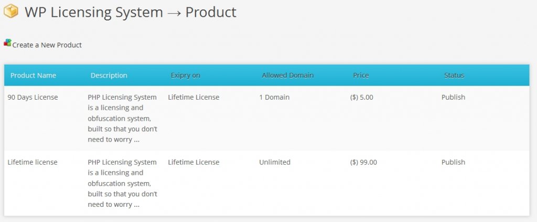
Task: Click Publish status of Lifetime license
Action: click(453, 163)
